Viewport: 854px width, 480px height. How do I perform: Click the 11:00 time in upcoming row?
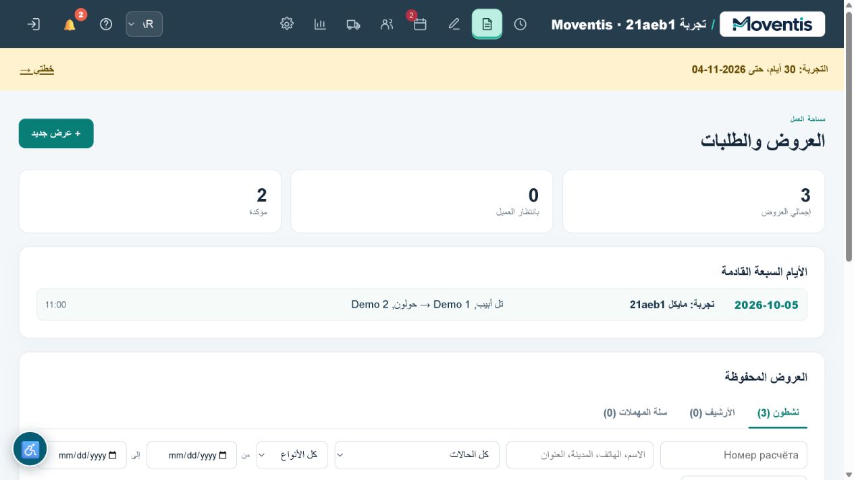coord(55,305)
